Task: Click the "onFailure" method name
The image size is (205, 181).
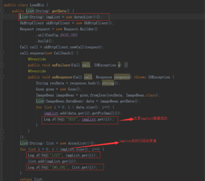Action: pos(61,65)
